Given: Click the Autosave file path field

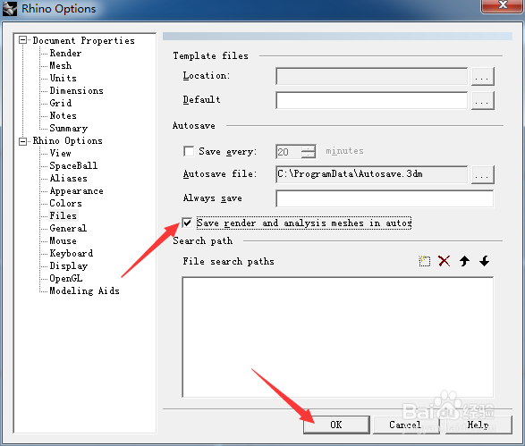Looking at the screenshot, I should pyautogui.click(x=372, y=174).
